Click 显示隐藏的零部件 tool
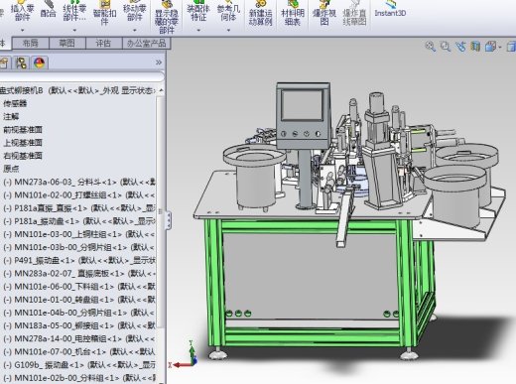Screen dimensions: 516x384 [167, 17]
